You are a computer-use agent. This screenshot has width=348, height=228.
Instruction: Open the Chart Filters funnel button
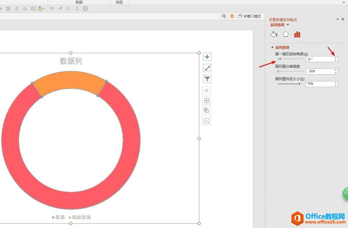pyautogui.click(x=207, y=79)
